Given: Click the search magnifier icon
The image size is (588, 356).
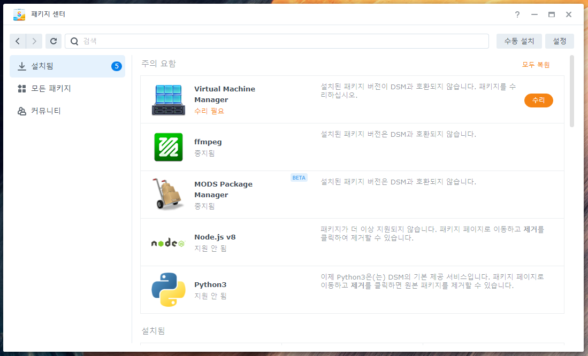Looking at the screenshot, I should click(74, 41).
